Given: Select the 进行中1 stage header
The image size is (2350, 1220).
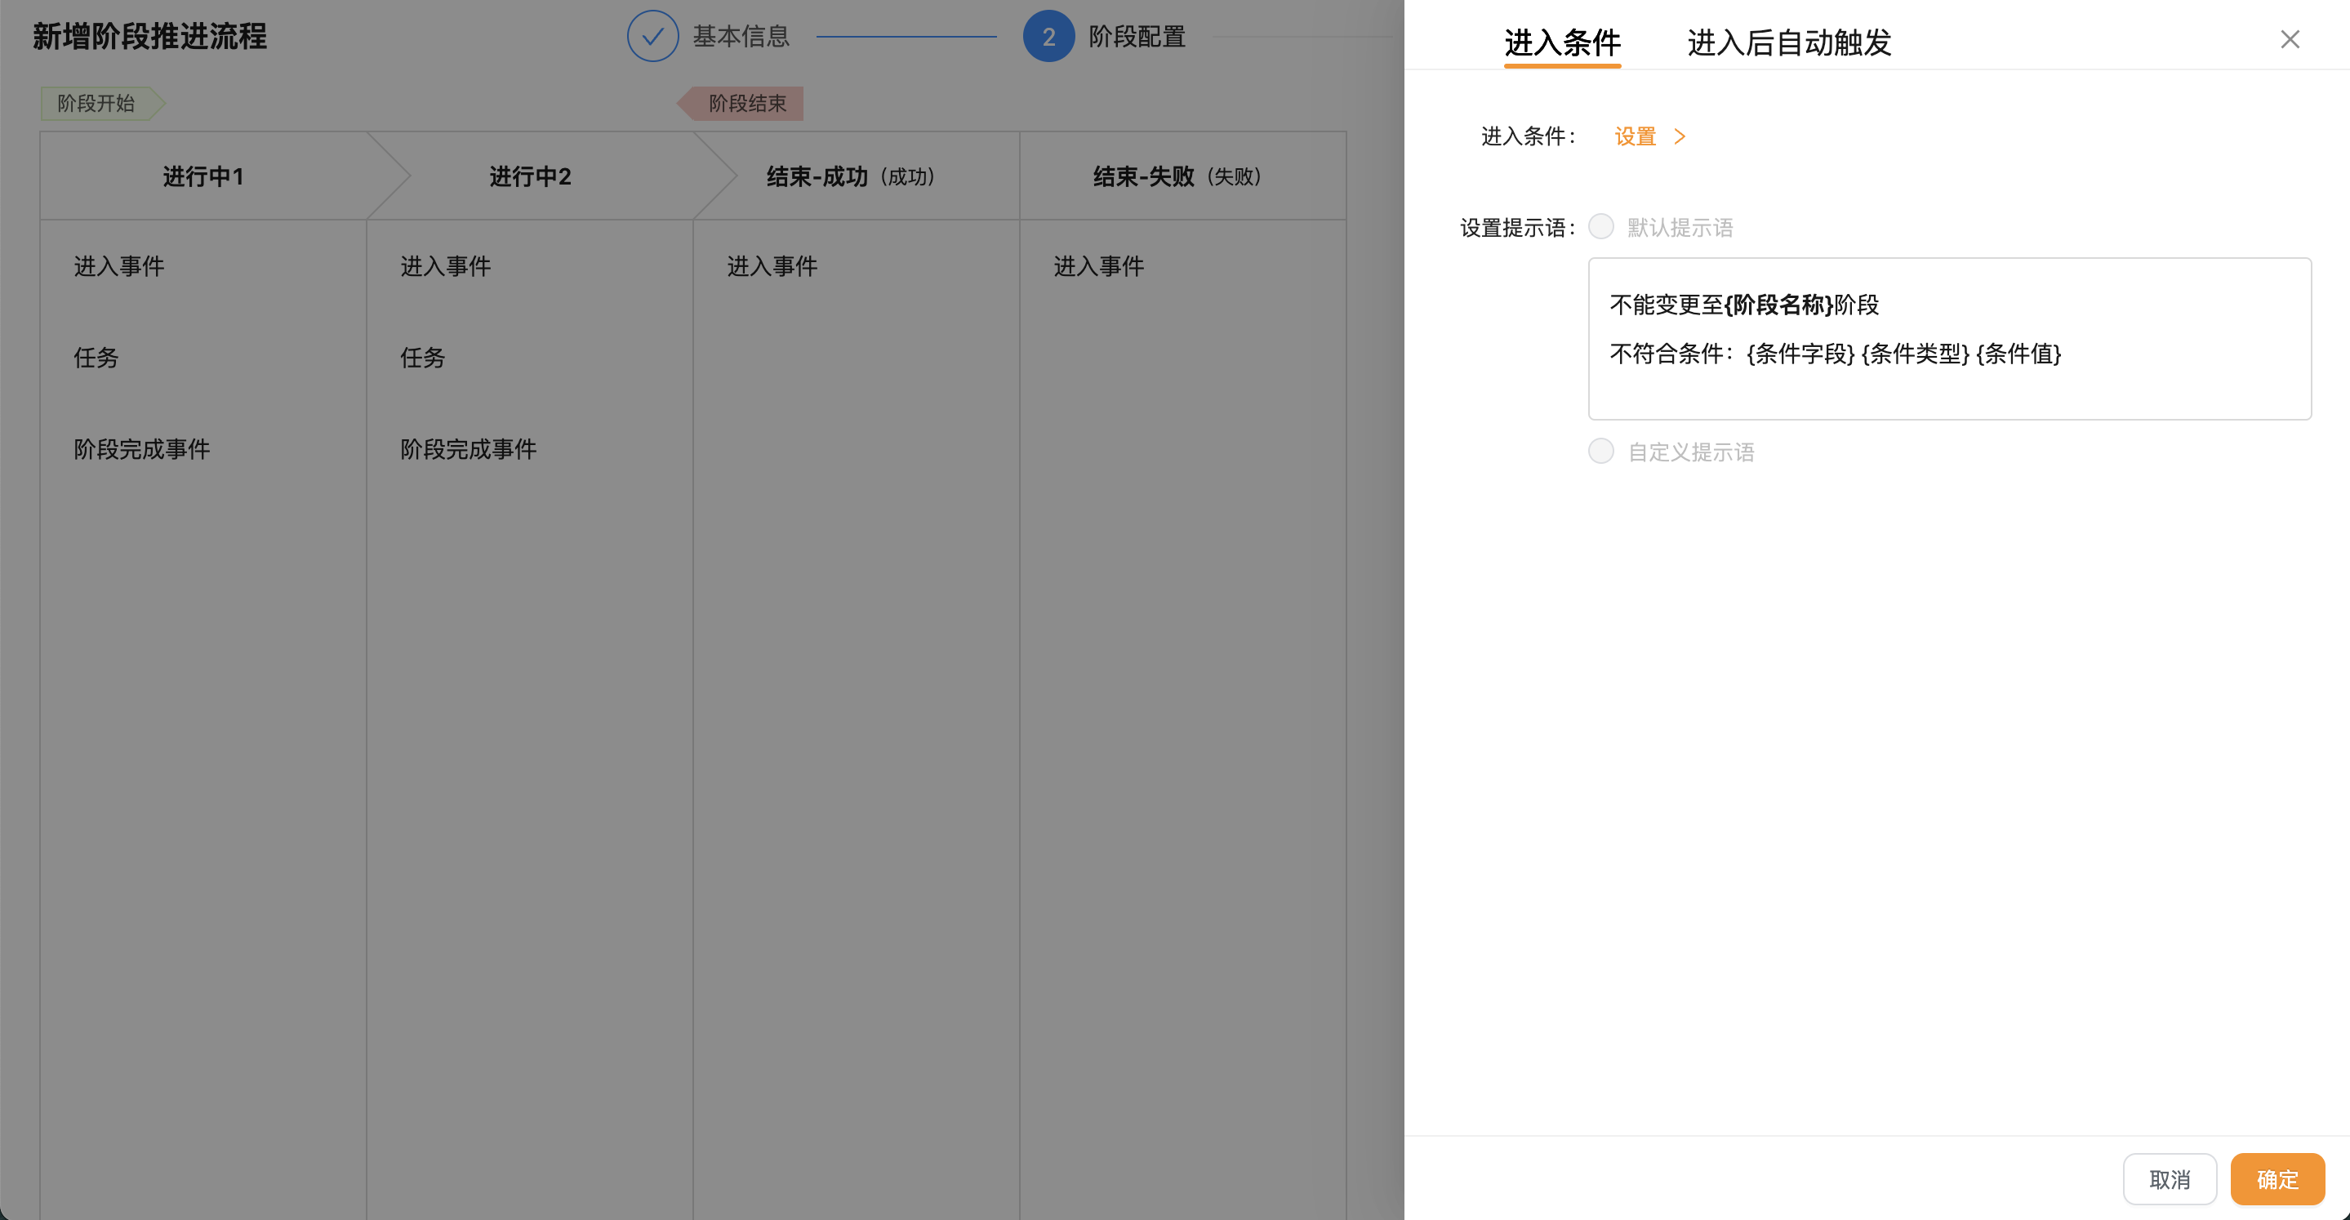Looking at the screenshot, I should point(203,176).
